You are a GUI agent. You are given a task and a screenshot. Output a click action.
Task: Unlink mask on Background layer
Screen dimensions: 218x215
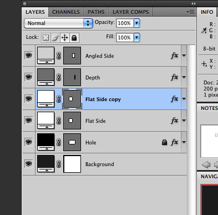[59, 164]
